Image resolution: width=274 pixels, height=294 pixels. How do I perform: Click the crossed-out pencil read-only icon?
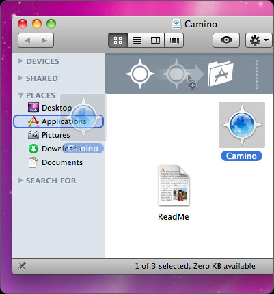tap(22, 266)
